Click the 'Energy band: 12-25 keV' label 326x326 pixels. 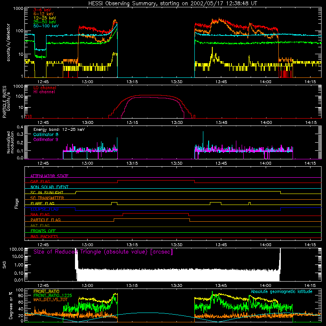[x=59, y=130]
